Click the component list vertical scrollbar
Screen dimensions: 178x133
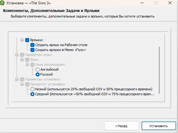pyautogui.click(x=159, y=70)
